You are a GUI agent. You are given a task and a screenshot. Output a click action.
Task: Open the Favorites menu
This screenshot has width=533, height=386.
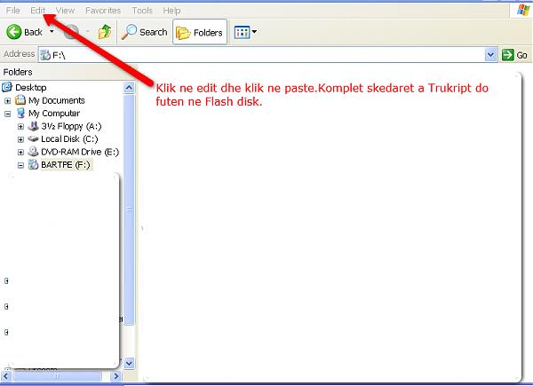103,11
